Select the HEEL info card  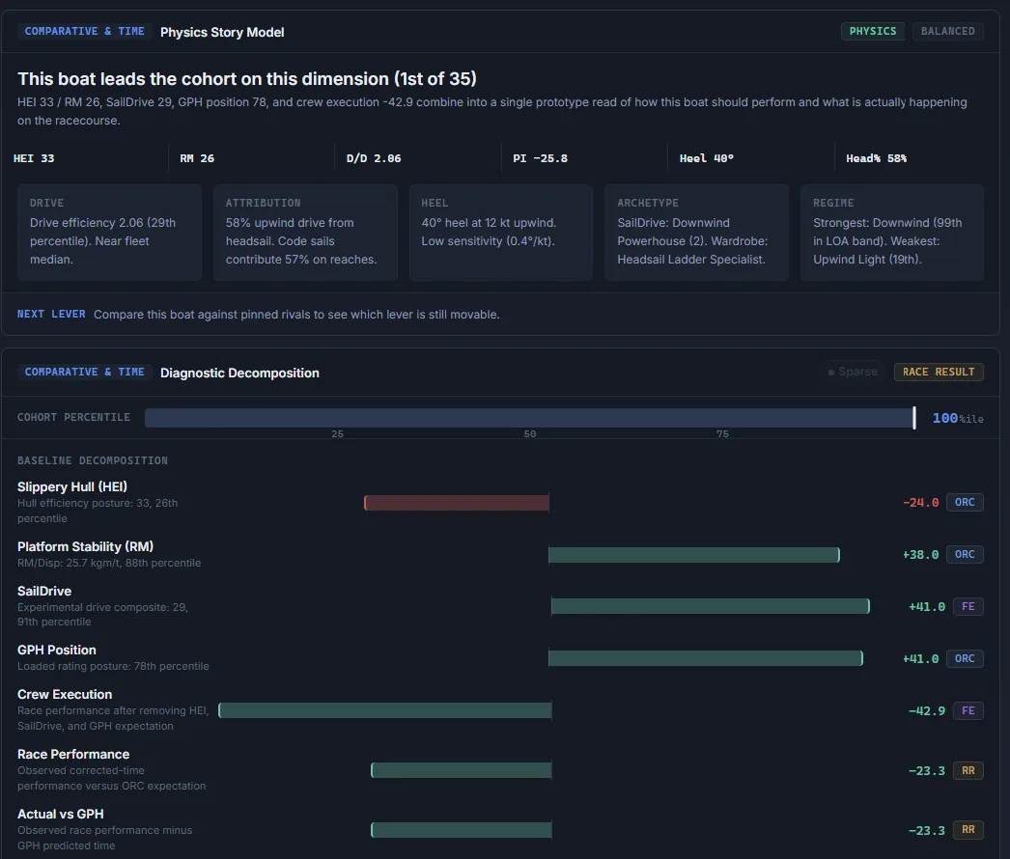click(501, 233)
